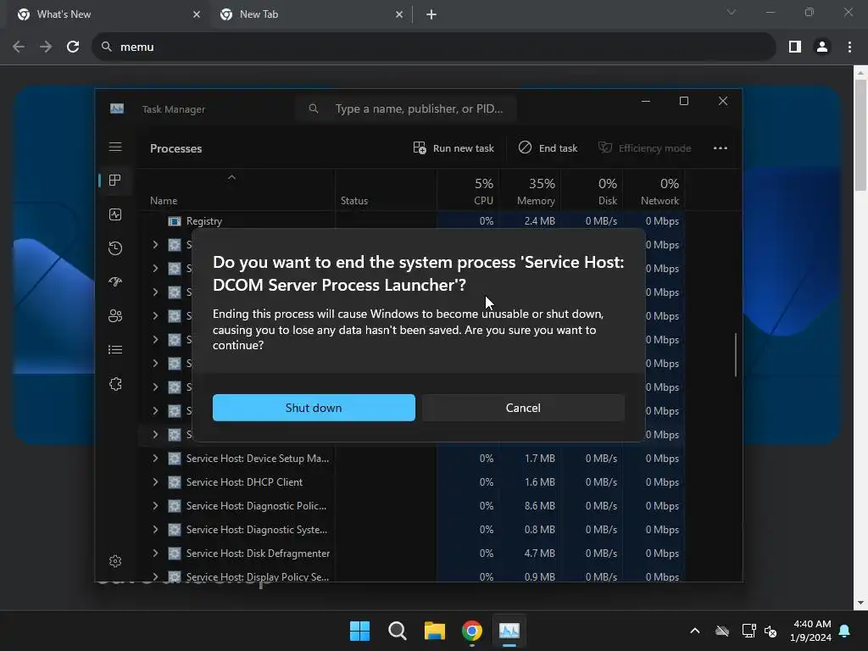Close the What's New browser tab
The height and width of the screenshot is (651, 868).
(197, 14)
